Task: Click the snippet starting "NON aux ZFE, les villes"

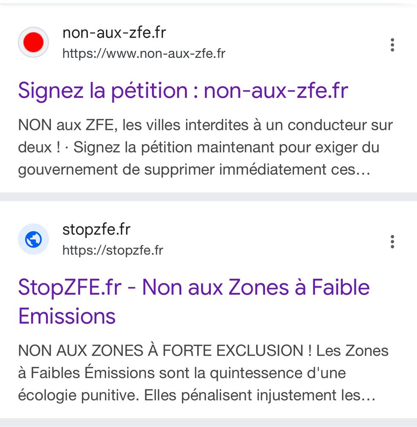Action: (205, 125)
